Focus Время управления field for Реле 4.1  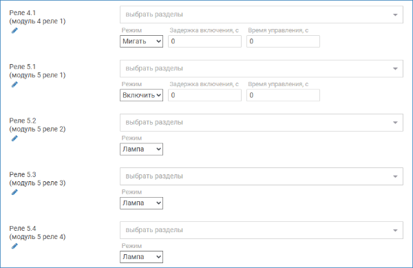[283, 41]
